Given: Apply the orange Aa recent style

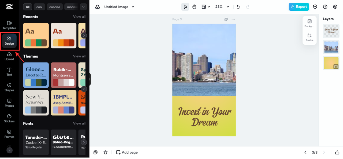Looking at the screenshot, I should coord(36,36).
